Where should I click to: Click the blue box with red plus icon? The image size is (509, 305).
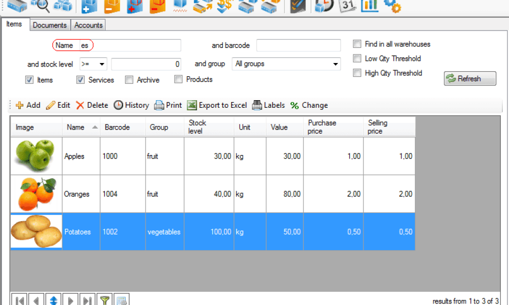click(x=135, y=7)
